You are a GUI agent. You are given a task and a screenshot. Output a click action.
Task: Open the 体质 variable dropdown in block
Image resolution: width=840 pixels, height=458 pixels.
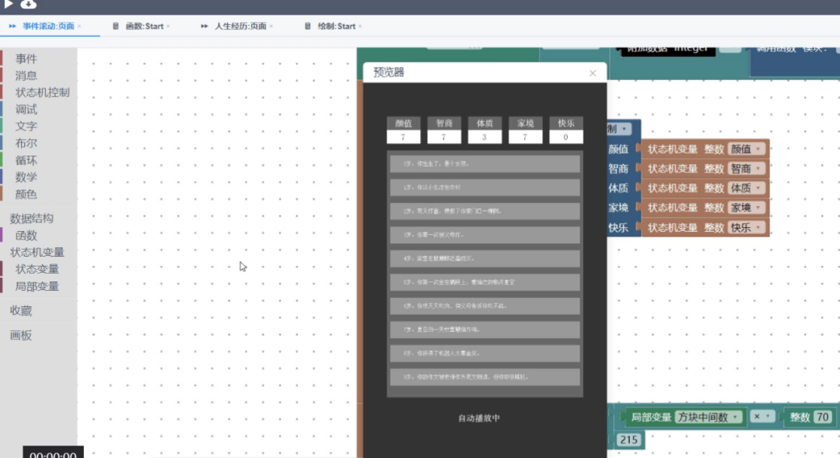click(x=746, y=188)
